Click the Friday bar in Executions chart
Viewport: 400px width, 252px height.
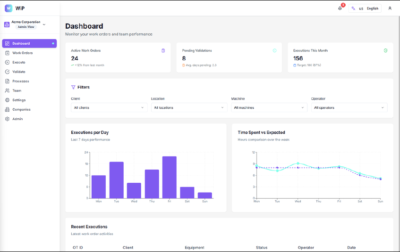click(170, 177)
